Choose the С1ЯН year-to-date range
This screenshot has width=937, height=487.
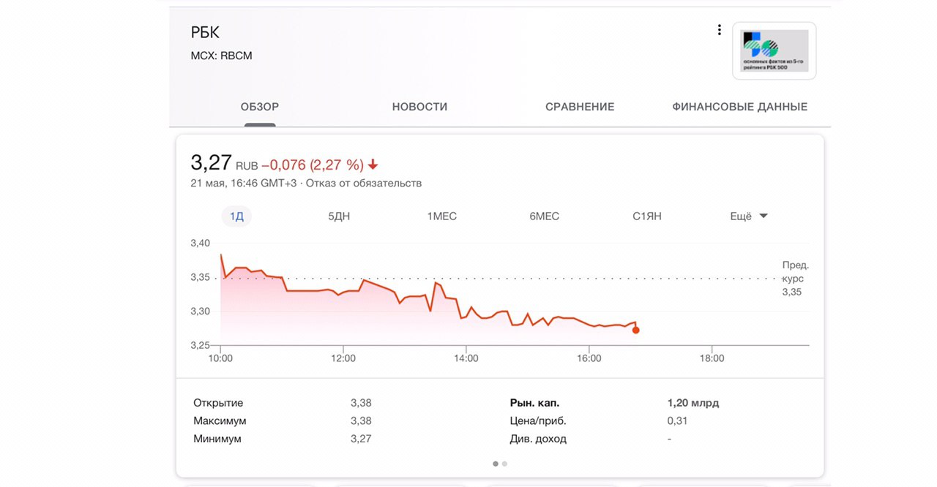tap(647, 216)
